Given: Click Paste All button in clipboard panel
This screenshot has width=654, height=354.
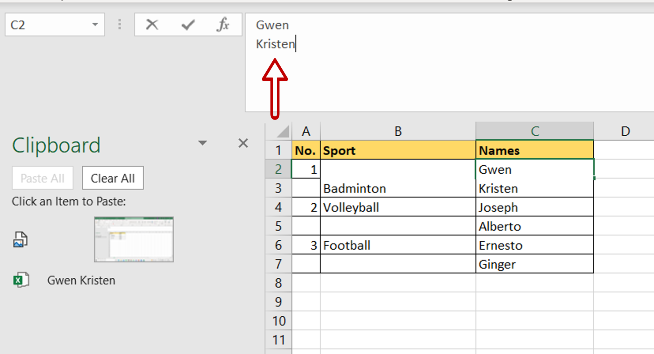Looking at the screenshot, I should 42,178.
